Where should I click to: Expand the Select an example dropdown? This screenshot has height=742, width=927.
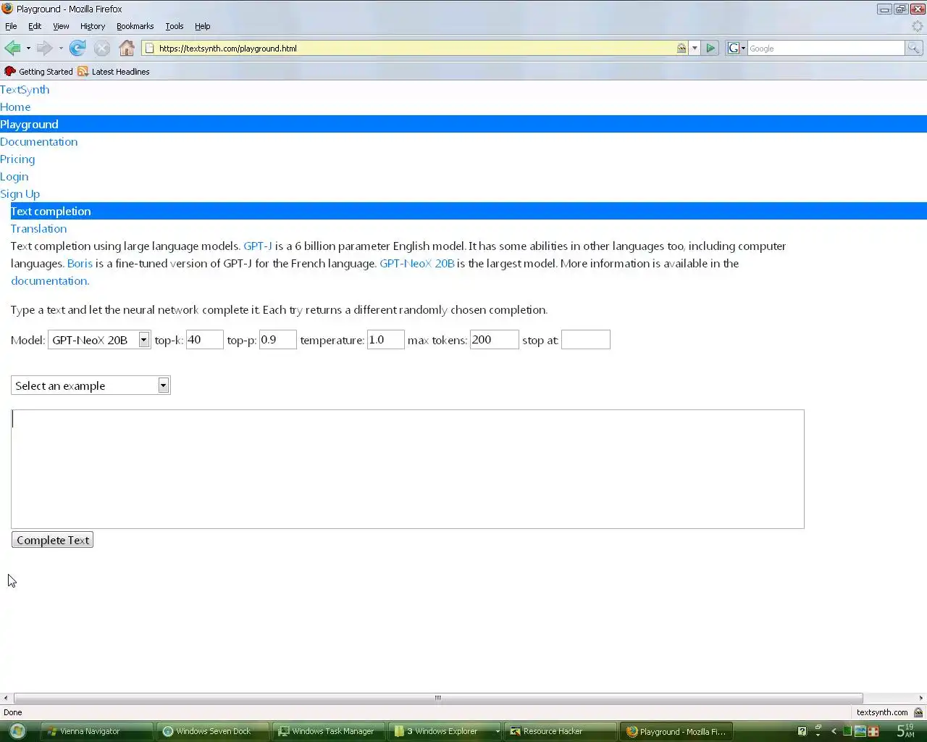click(x=91, y=385)
